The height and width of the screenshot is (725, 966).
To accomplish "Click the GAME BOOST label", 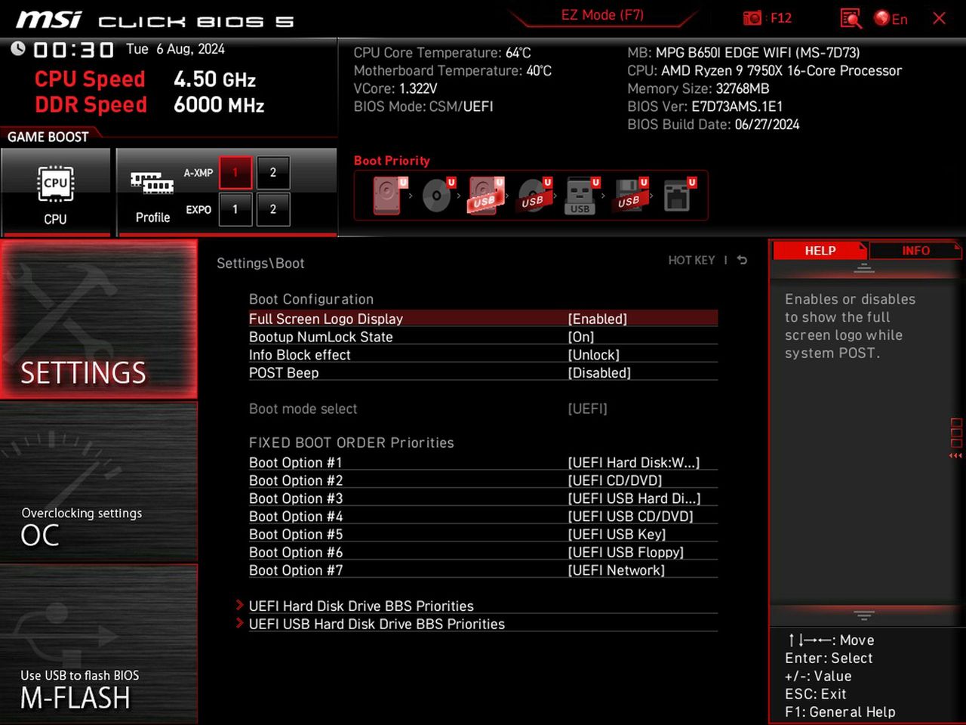I will [48, 137].
